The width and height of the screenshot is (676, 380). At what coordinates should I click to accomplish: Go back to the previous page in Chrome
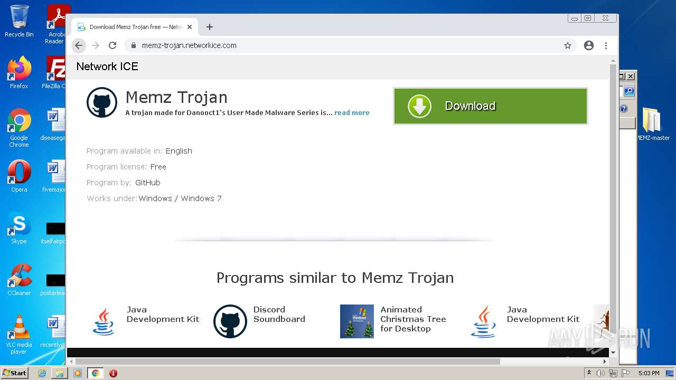pyautogui.click(x=79, y=45)
